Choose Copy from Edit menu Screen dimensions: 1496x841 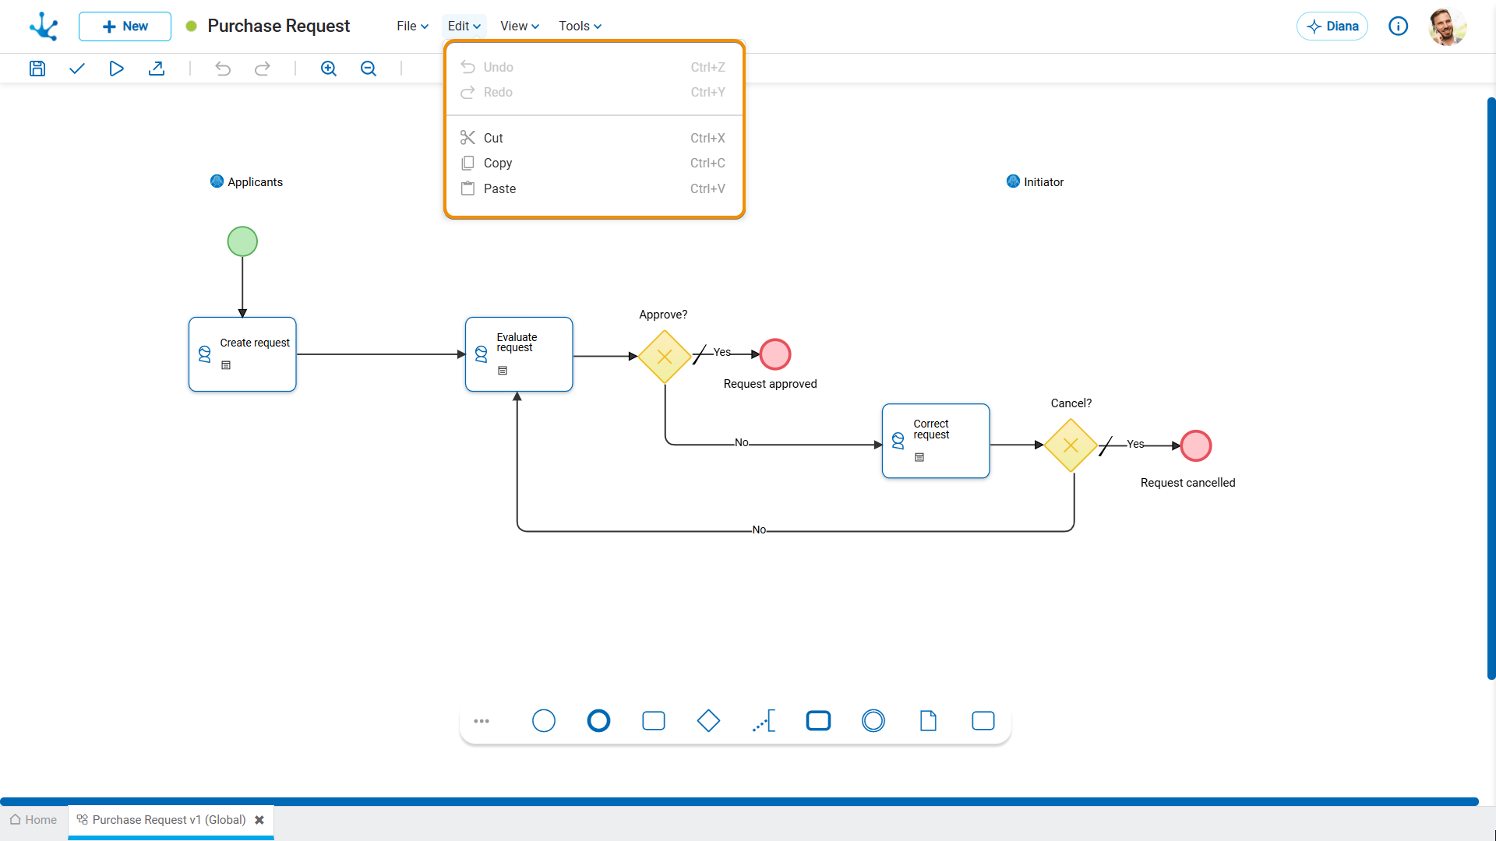tap(594, 163)
